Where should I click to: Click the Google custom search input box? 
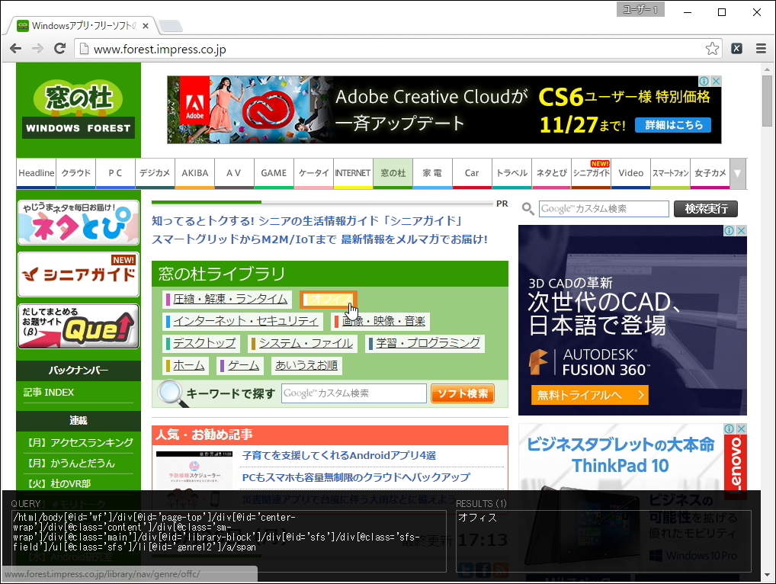(604, 208)
